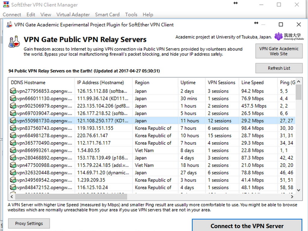
Task: Sort by Region column header
Action: pyautogui.click(x=155, y=82)
